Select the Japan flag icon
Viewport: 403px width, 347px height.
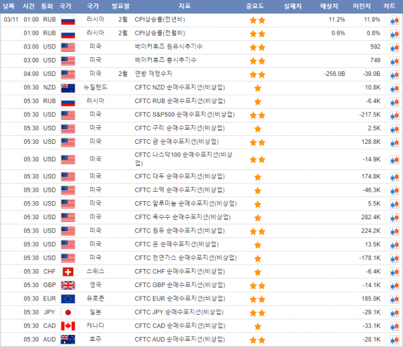coord(68,313)
